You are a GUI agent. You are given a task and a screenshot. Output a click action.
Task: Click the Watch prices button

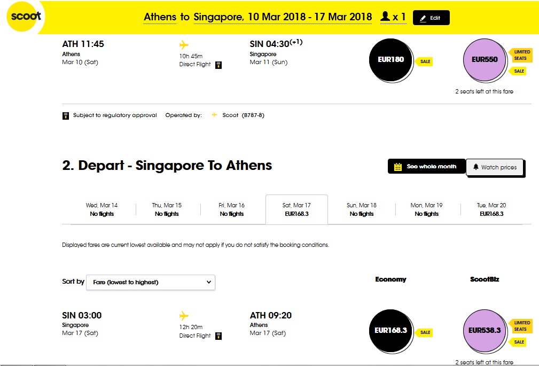495,168
